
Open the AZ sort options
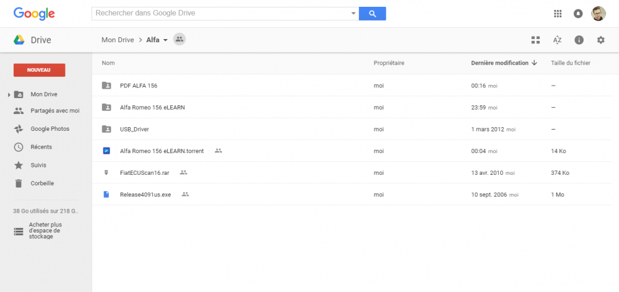click(x=558, y=40)
